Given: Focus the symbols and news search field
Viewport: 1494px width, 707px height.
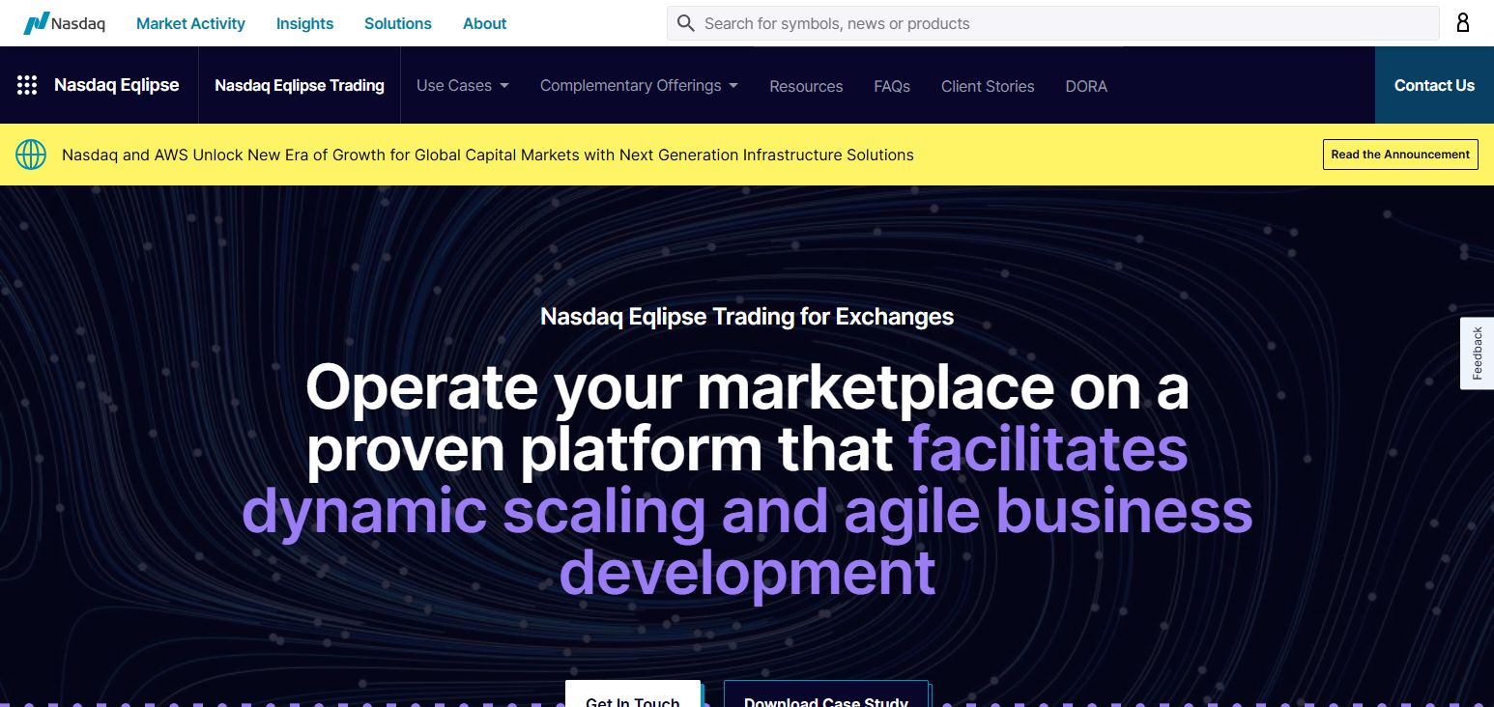Looking at the screenshot, I should point(1053,23).
